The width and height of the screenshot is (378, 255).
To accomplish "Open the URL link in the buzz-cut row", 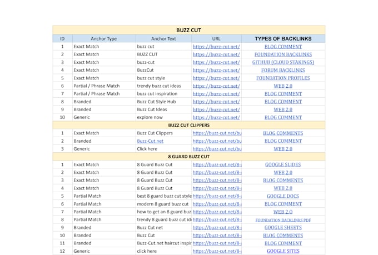I will (216, 62).
